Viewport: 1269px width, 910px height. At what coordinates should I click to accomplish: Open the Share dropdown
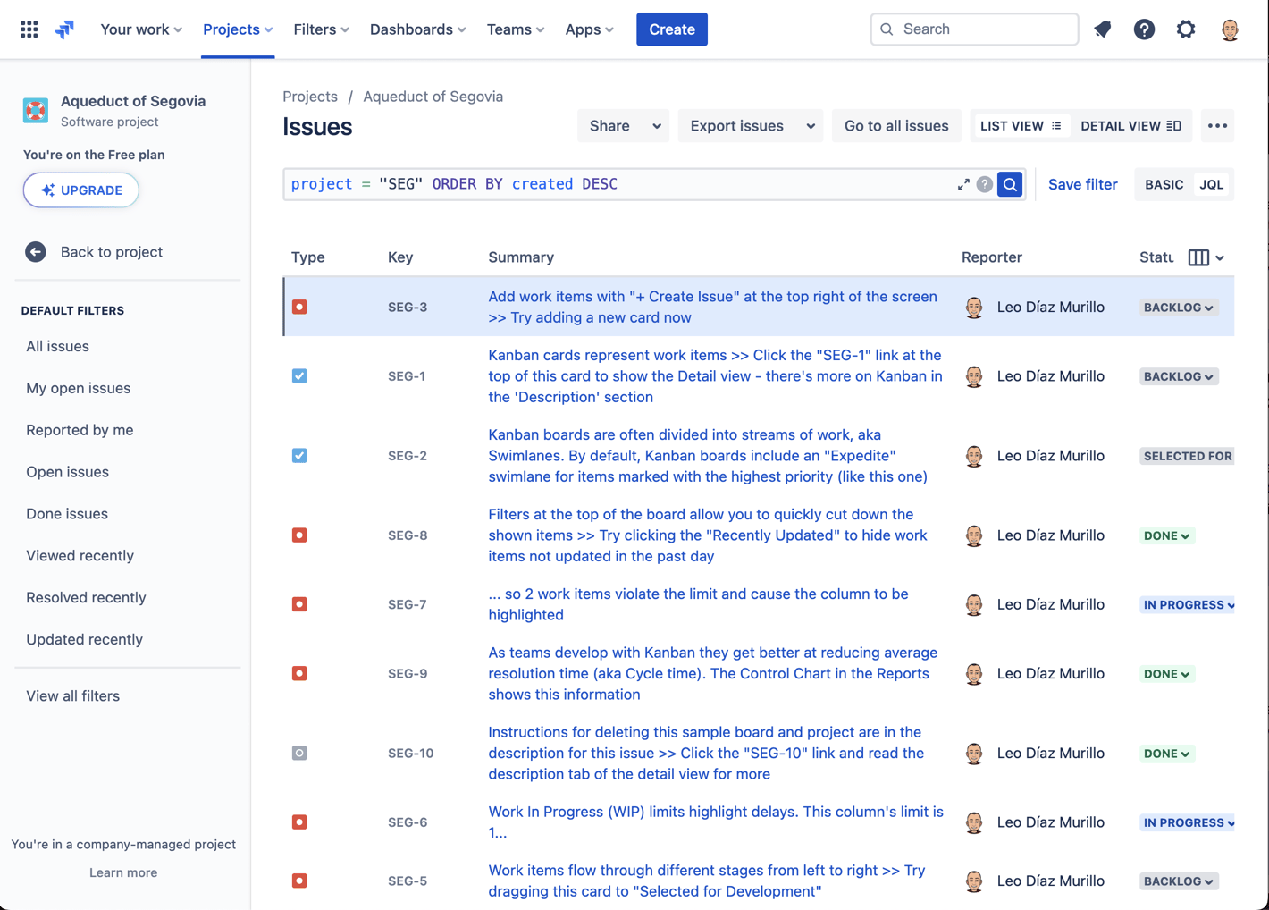tap(623, 125)
